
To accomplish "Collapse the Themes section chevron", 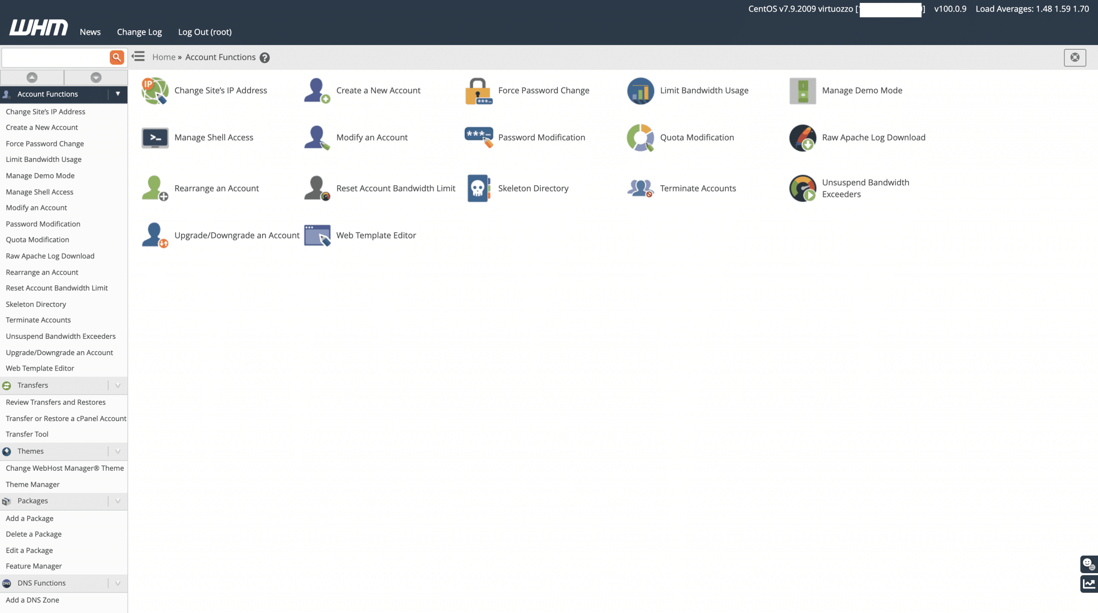I will click(118, 452).
